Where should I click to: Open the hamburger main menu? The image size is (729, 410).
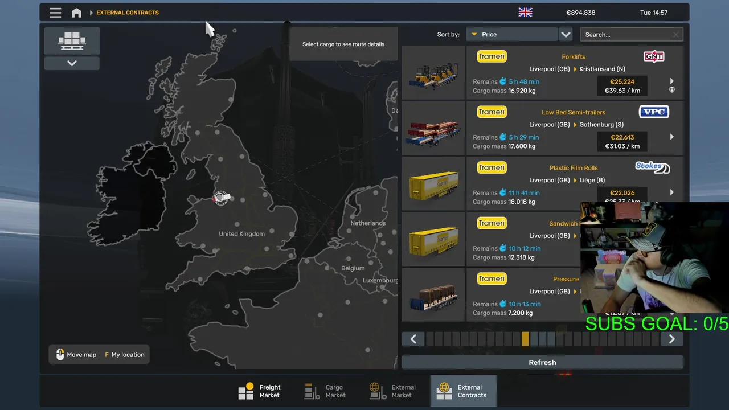pos(55,13)
